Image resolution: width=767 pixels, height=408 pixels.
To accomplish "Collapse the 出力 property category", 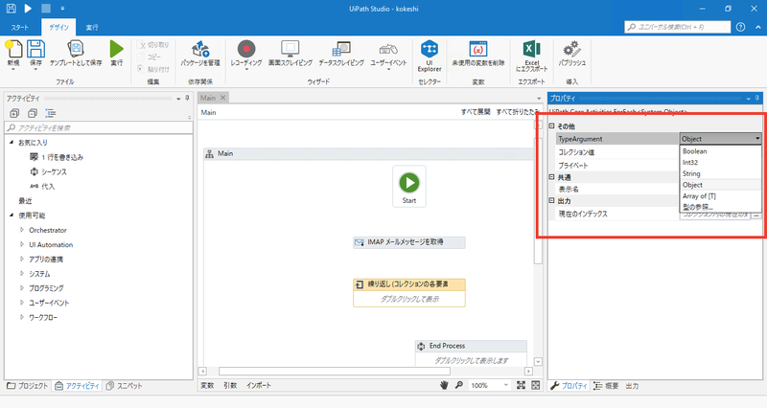I will tap(552, 200).
